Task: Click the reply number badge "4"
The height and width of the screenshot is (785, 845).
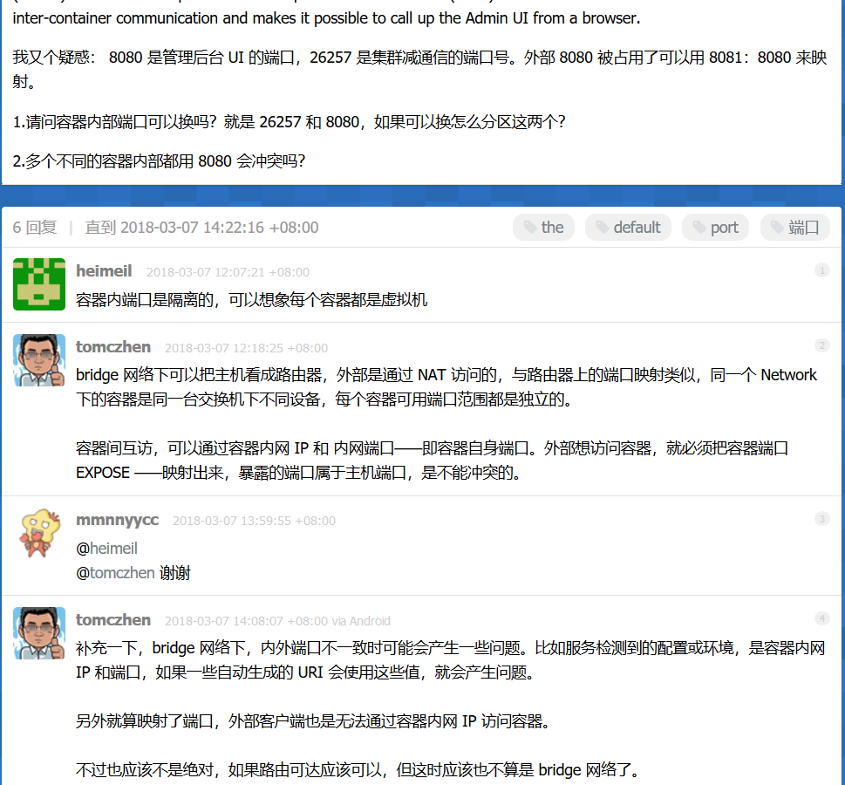Action: (821, 618)
